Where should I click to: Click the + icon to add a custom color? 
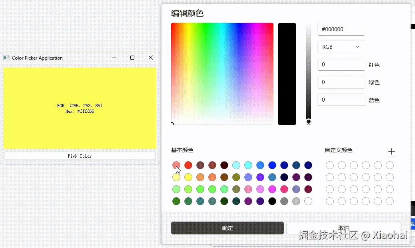tap(392, 151)
